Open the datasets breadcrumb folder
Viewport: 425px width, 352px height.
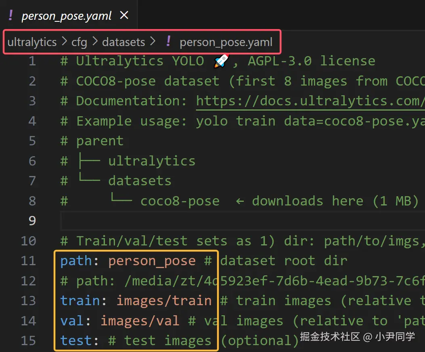tap(124, 42)
